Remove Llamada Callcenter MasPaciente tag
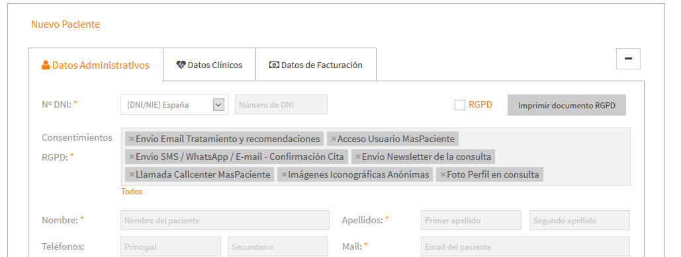The image size is (681, 257). (132, 174)
